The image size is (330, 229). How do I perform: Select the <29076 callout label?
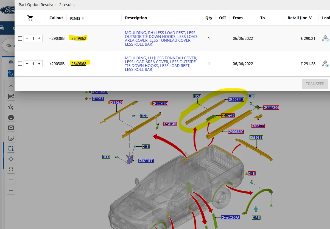pyautogui.click(x=116, y=102)
